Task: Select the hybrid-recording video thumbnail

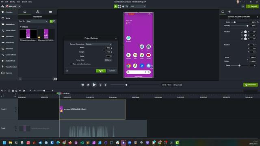Action: coord(28,34)
